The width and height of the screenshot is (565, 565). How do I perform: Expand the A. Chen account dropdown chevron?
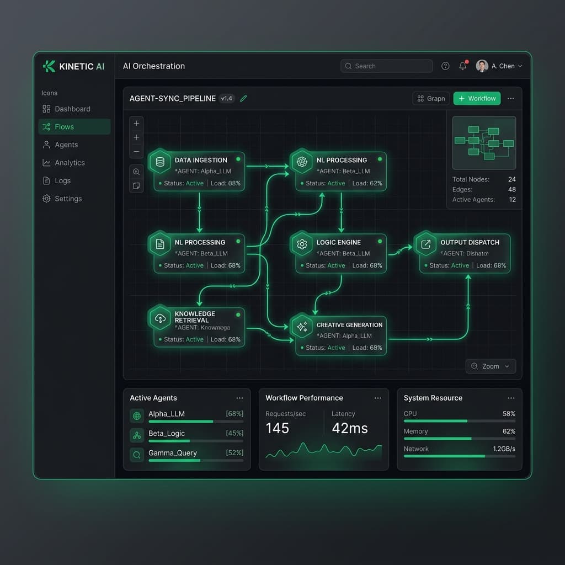click(520, 66)
